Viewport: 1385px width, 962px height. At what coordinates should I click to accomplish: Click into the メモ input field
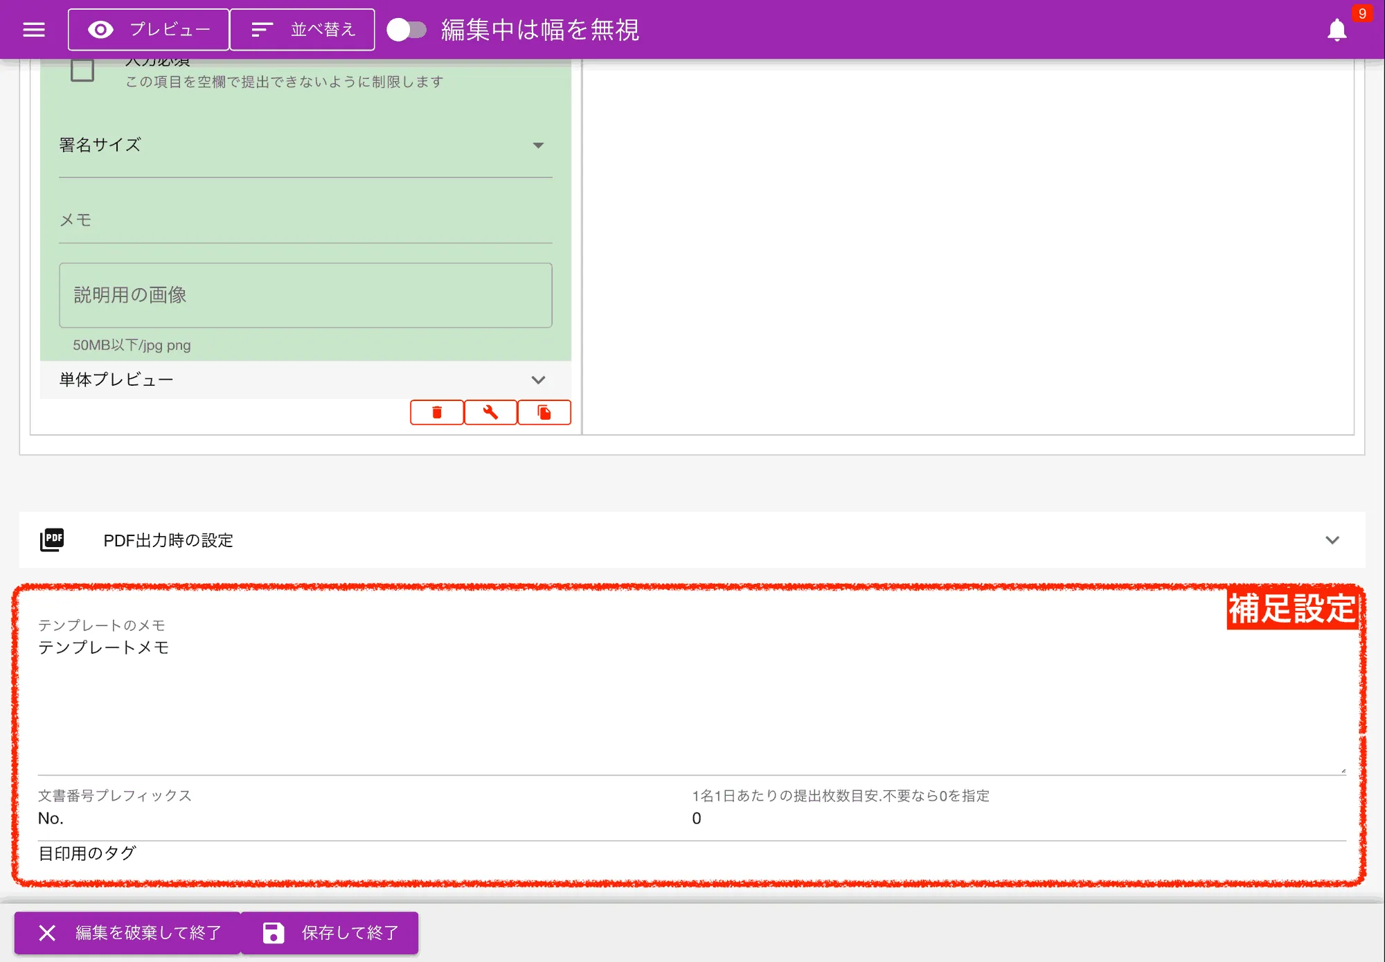pyautogui.click(x=305, y=220)
